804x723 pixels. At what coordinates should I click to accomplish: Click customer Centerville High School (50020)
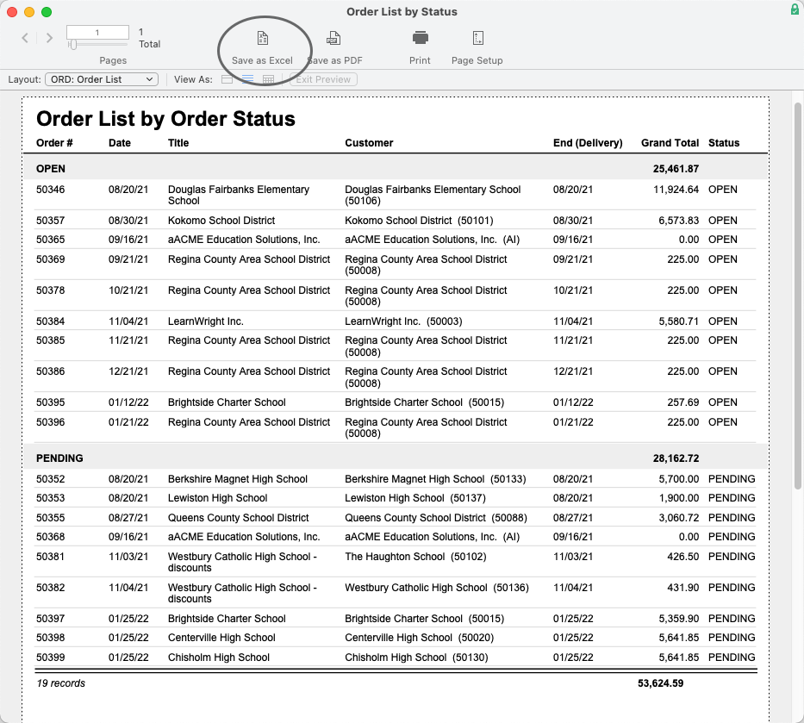point(420,638)
